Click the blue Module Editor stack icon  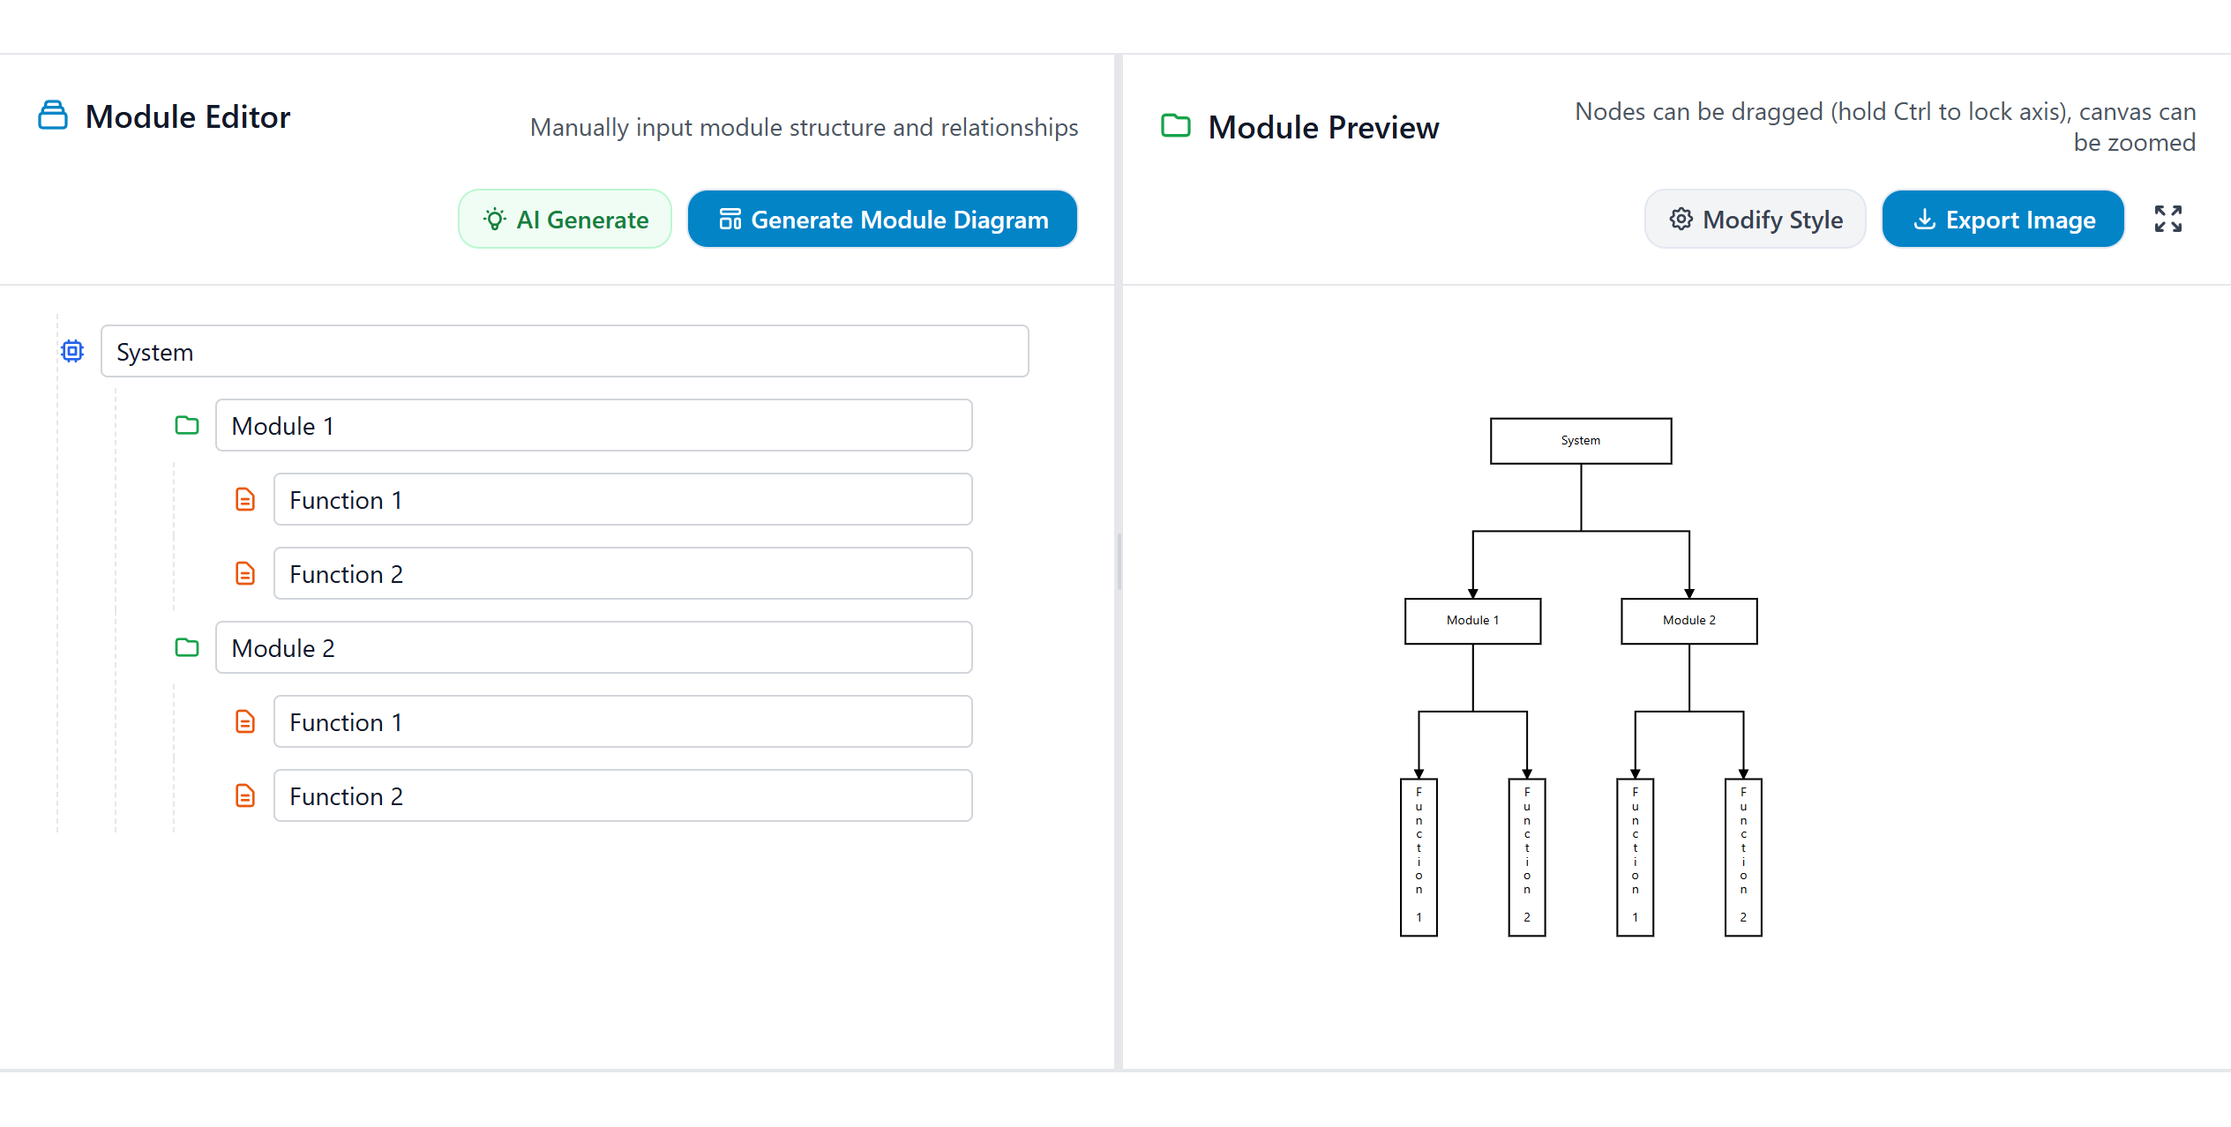point(52,115)
